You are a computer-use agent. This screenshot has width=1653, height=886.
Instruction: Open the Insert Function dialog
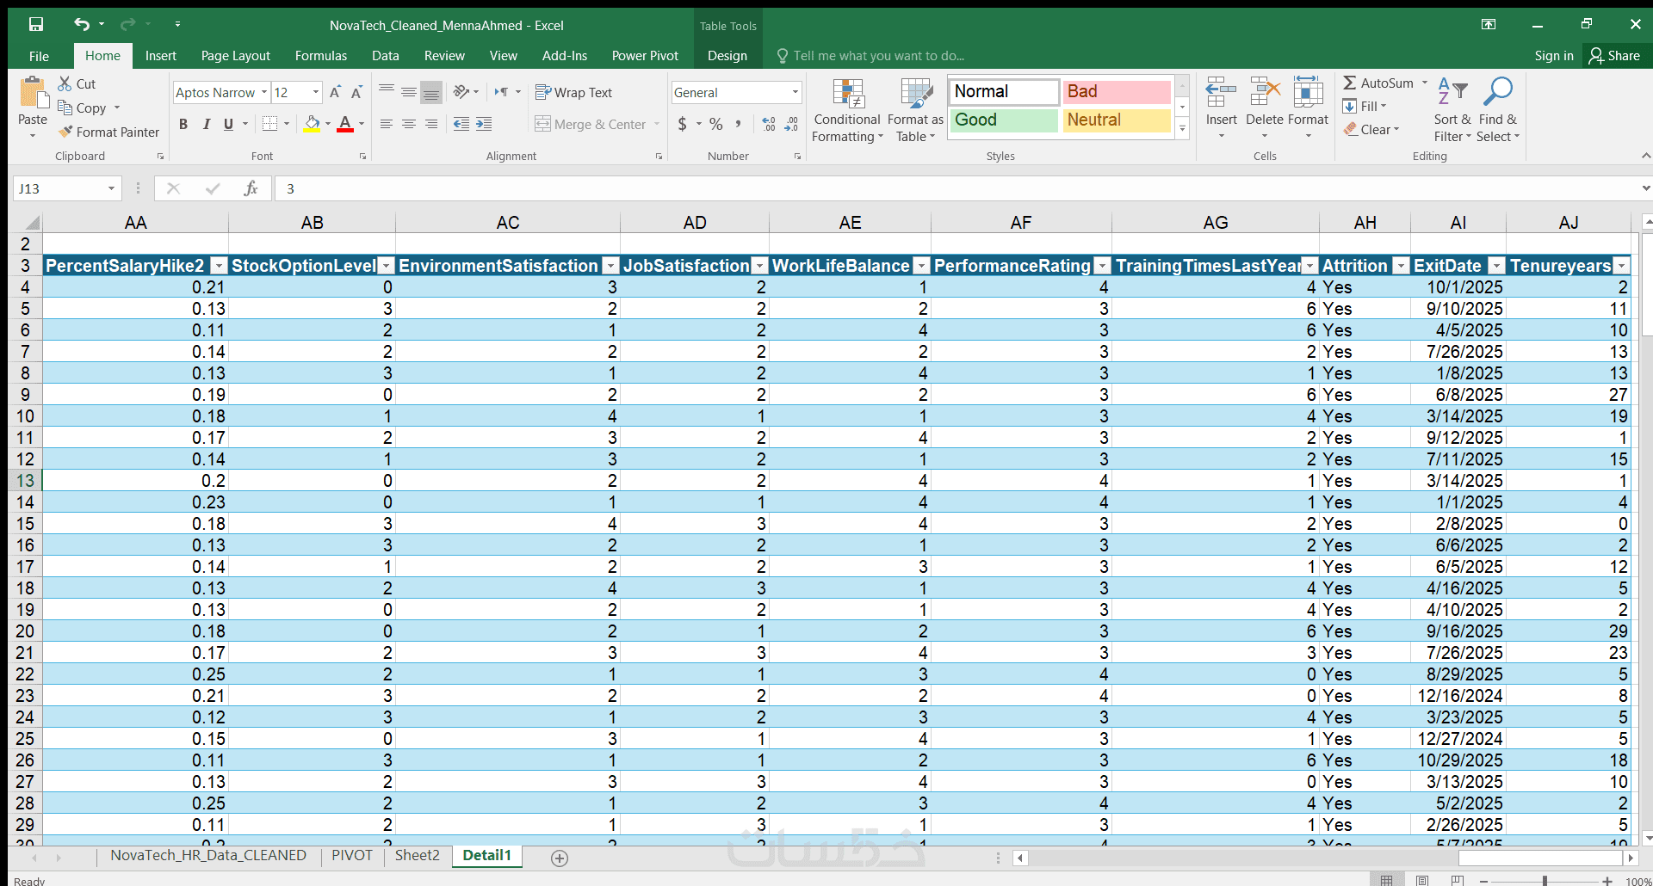click(251, 188)
